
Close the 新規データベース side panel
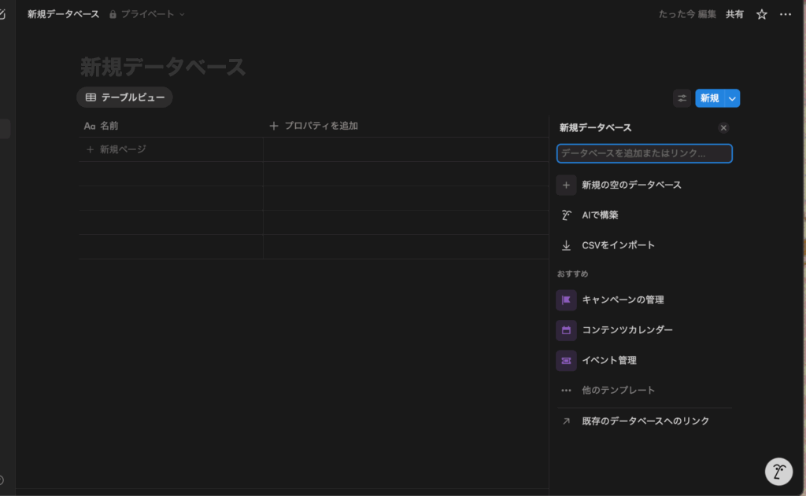(723, 127)
